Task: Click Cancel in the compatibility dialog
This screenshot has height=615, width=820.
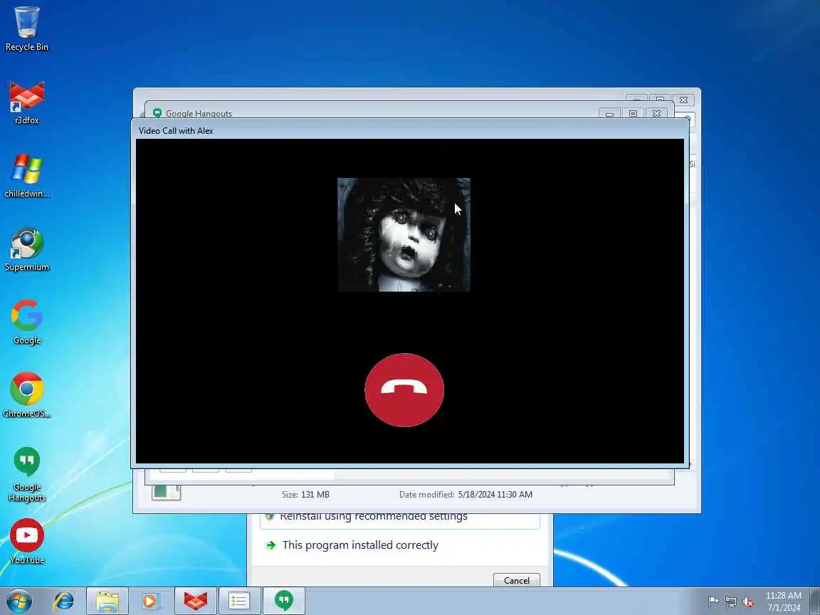Action: point(516,580)
